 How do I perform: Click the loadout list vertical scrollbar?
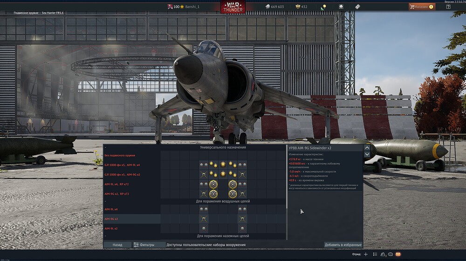[287, 176]
